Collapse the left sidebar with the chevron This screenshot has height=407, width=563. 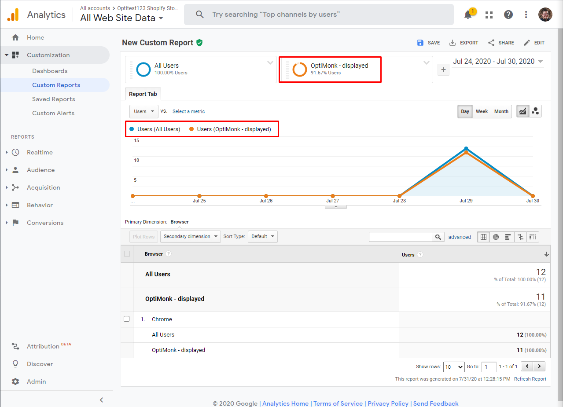pos(101,400)
